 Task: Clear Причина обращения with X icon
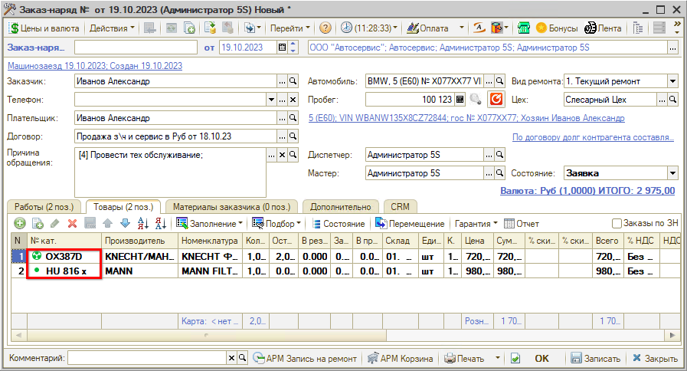pyautogui.click(x=283, y=155)
